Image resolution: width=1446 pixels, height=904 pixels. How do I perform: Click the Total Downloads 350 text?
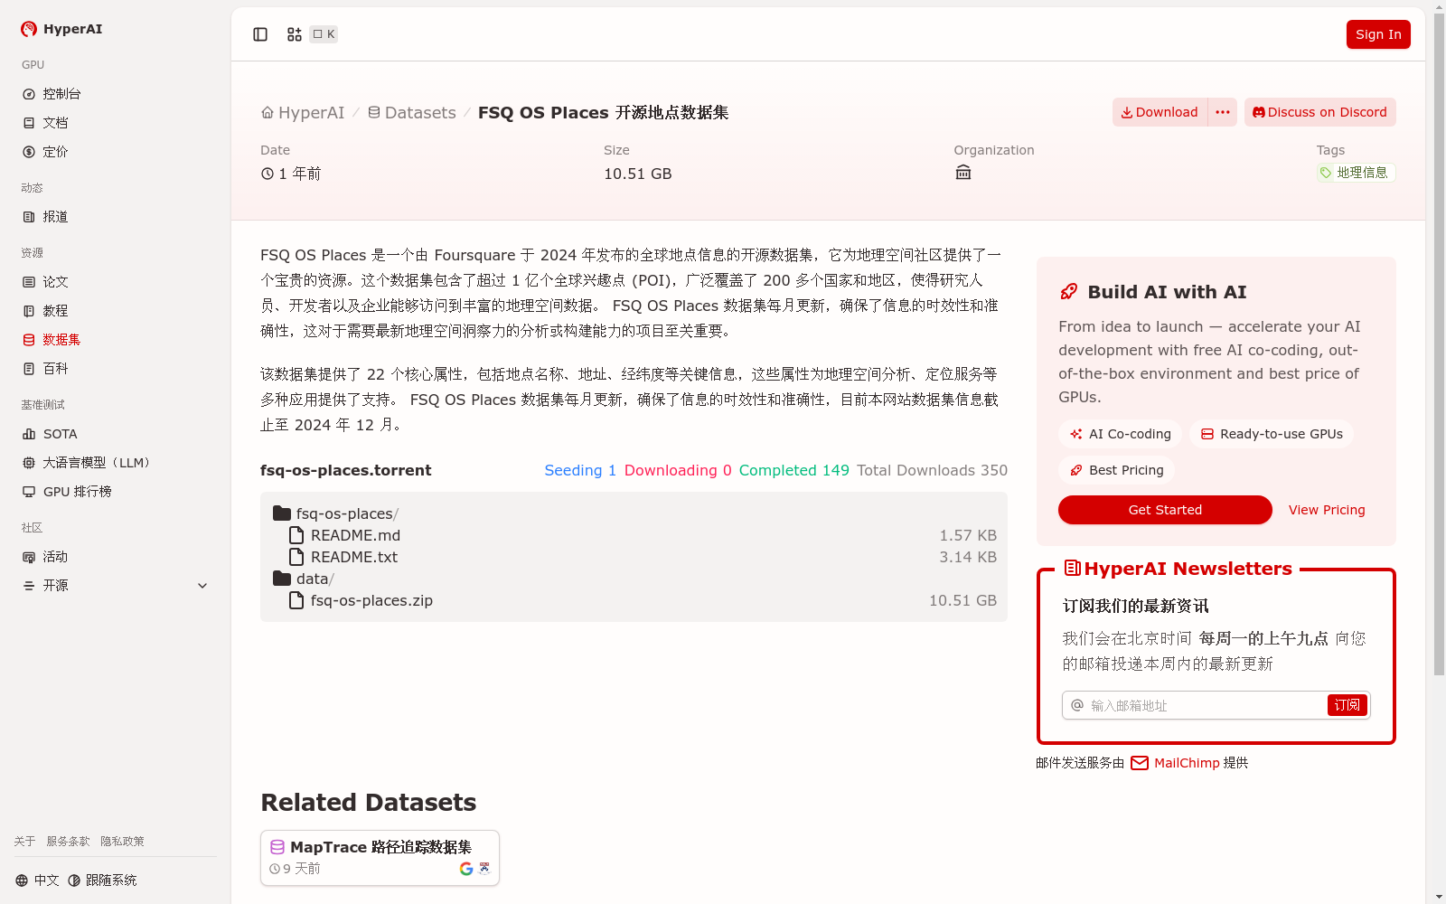[932, 470]
